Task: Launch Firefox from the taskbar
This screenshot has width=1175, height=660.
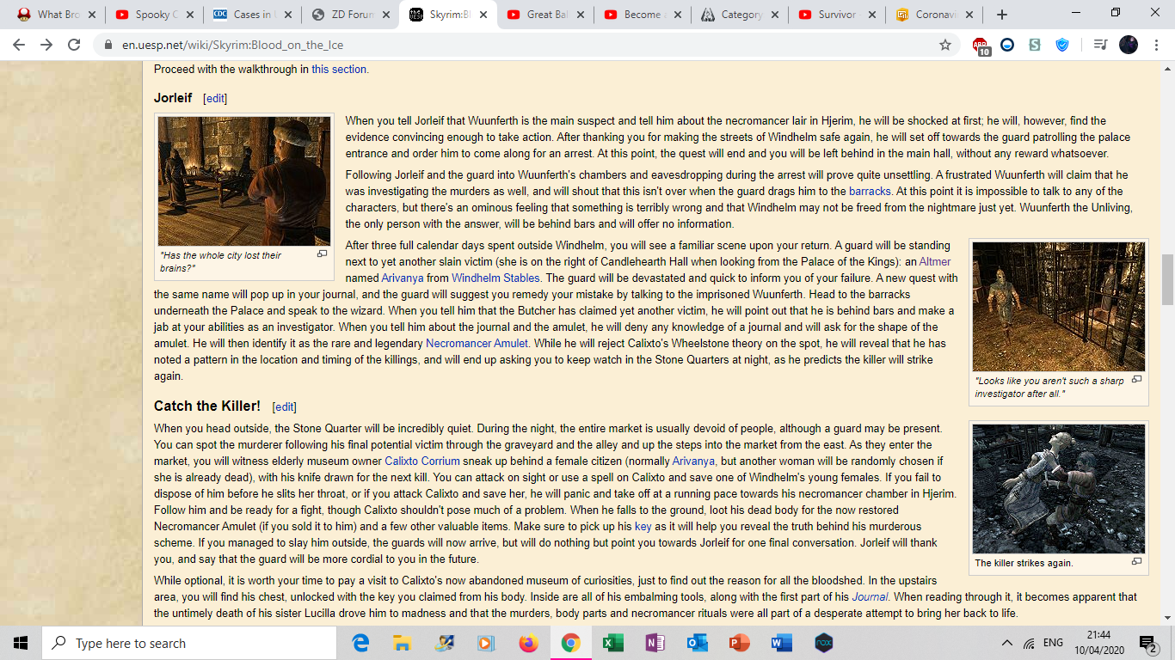Action: point(528,643)
